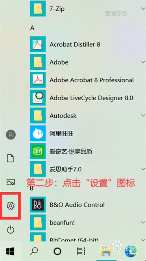Open the Documents icon in sidebar
The height and width of the screenshot is (261, 146).
point(10,158)
